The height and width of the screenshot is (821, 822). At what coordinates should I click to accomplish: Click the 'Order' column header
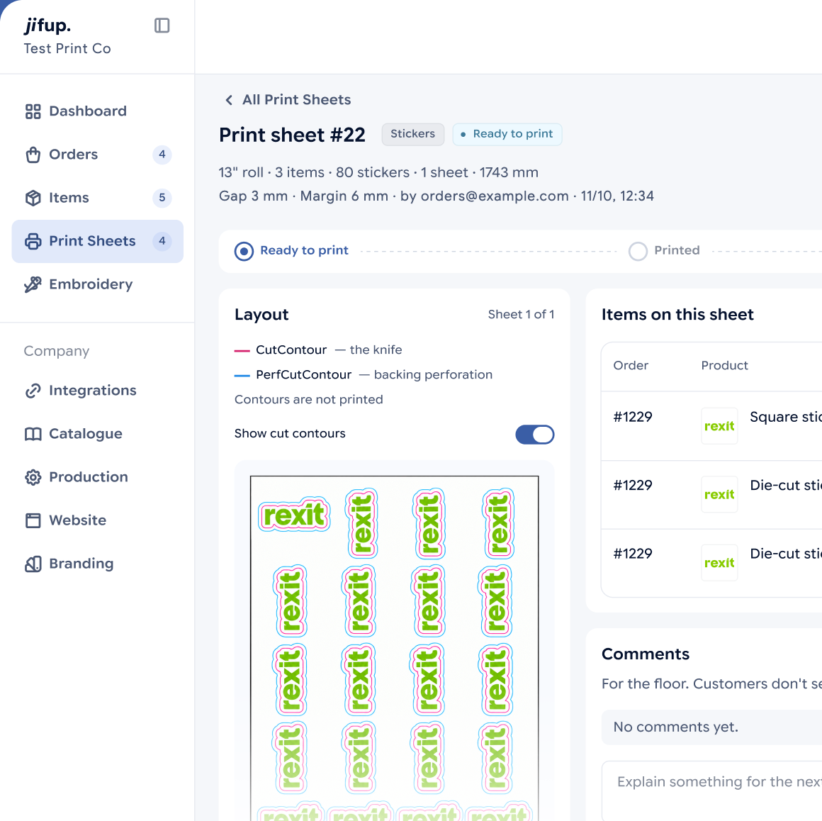631,366
